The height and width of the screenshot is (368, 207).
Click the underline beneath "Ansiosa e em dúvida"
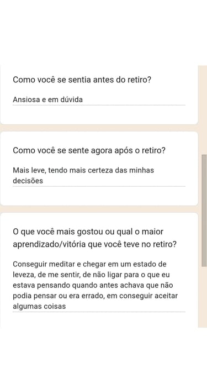pos(99,105)
